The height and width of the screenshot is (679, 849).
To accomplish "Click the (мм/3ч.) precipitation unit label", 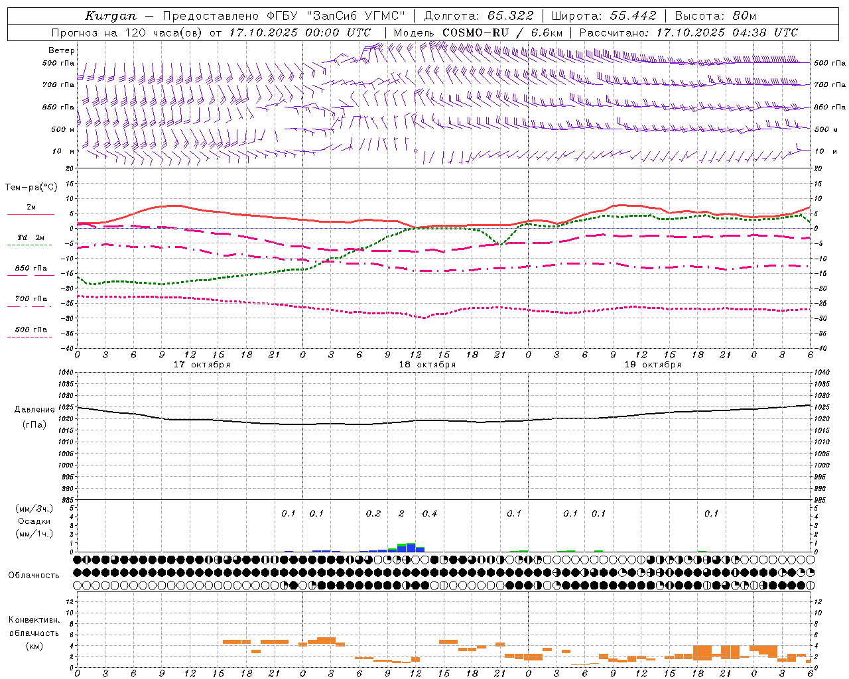I will click(x=34, y=509).
